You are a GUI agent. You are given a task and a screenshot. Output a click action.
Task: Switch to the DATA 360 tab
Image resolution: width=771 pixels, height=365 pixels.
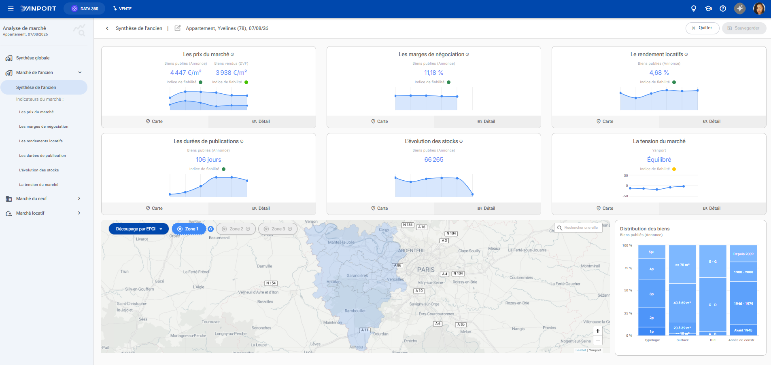[x=85, y=8]
